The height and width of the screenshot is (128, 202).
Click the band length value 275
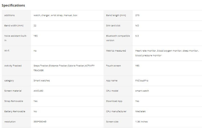click(x=137, y=15)
